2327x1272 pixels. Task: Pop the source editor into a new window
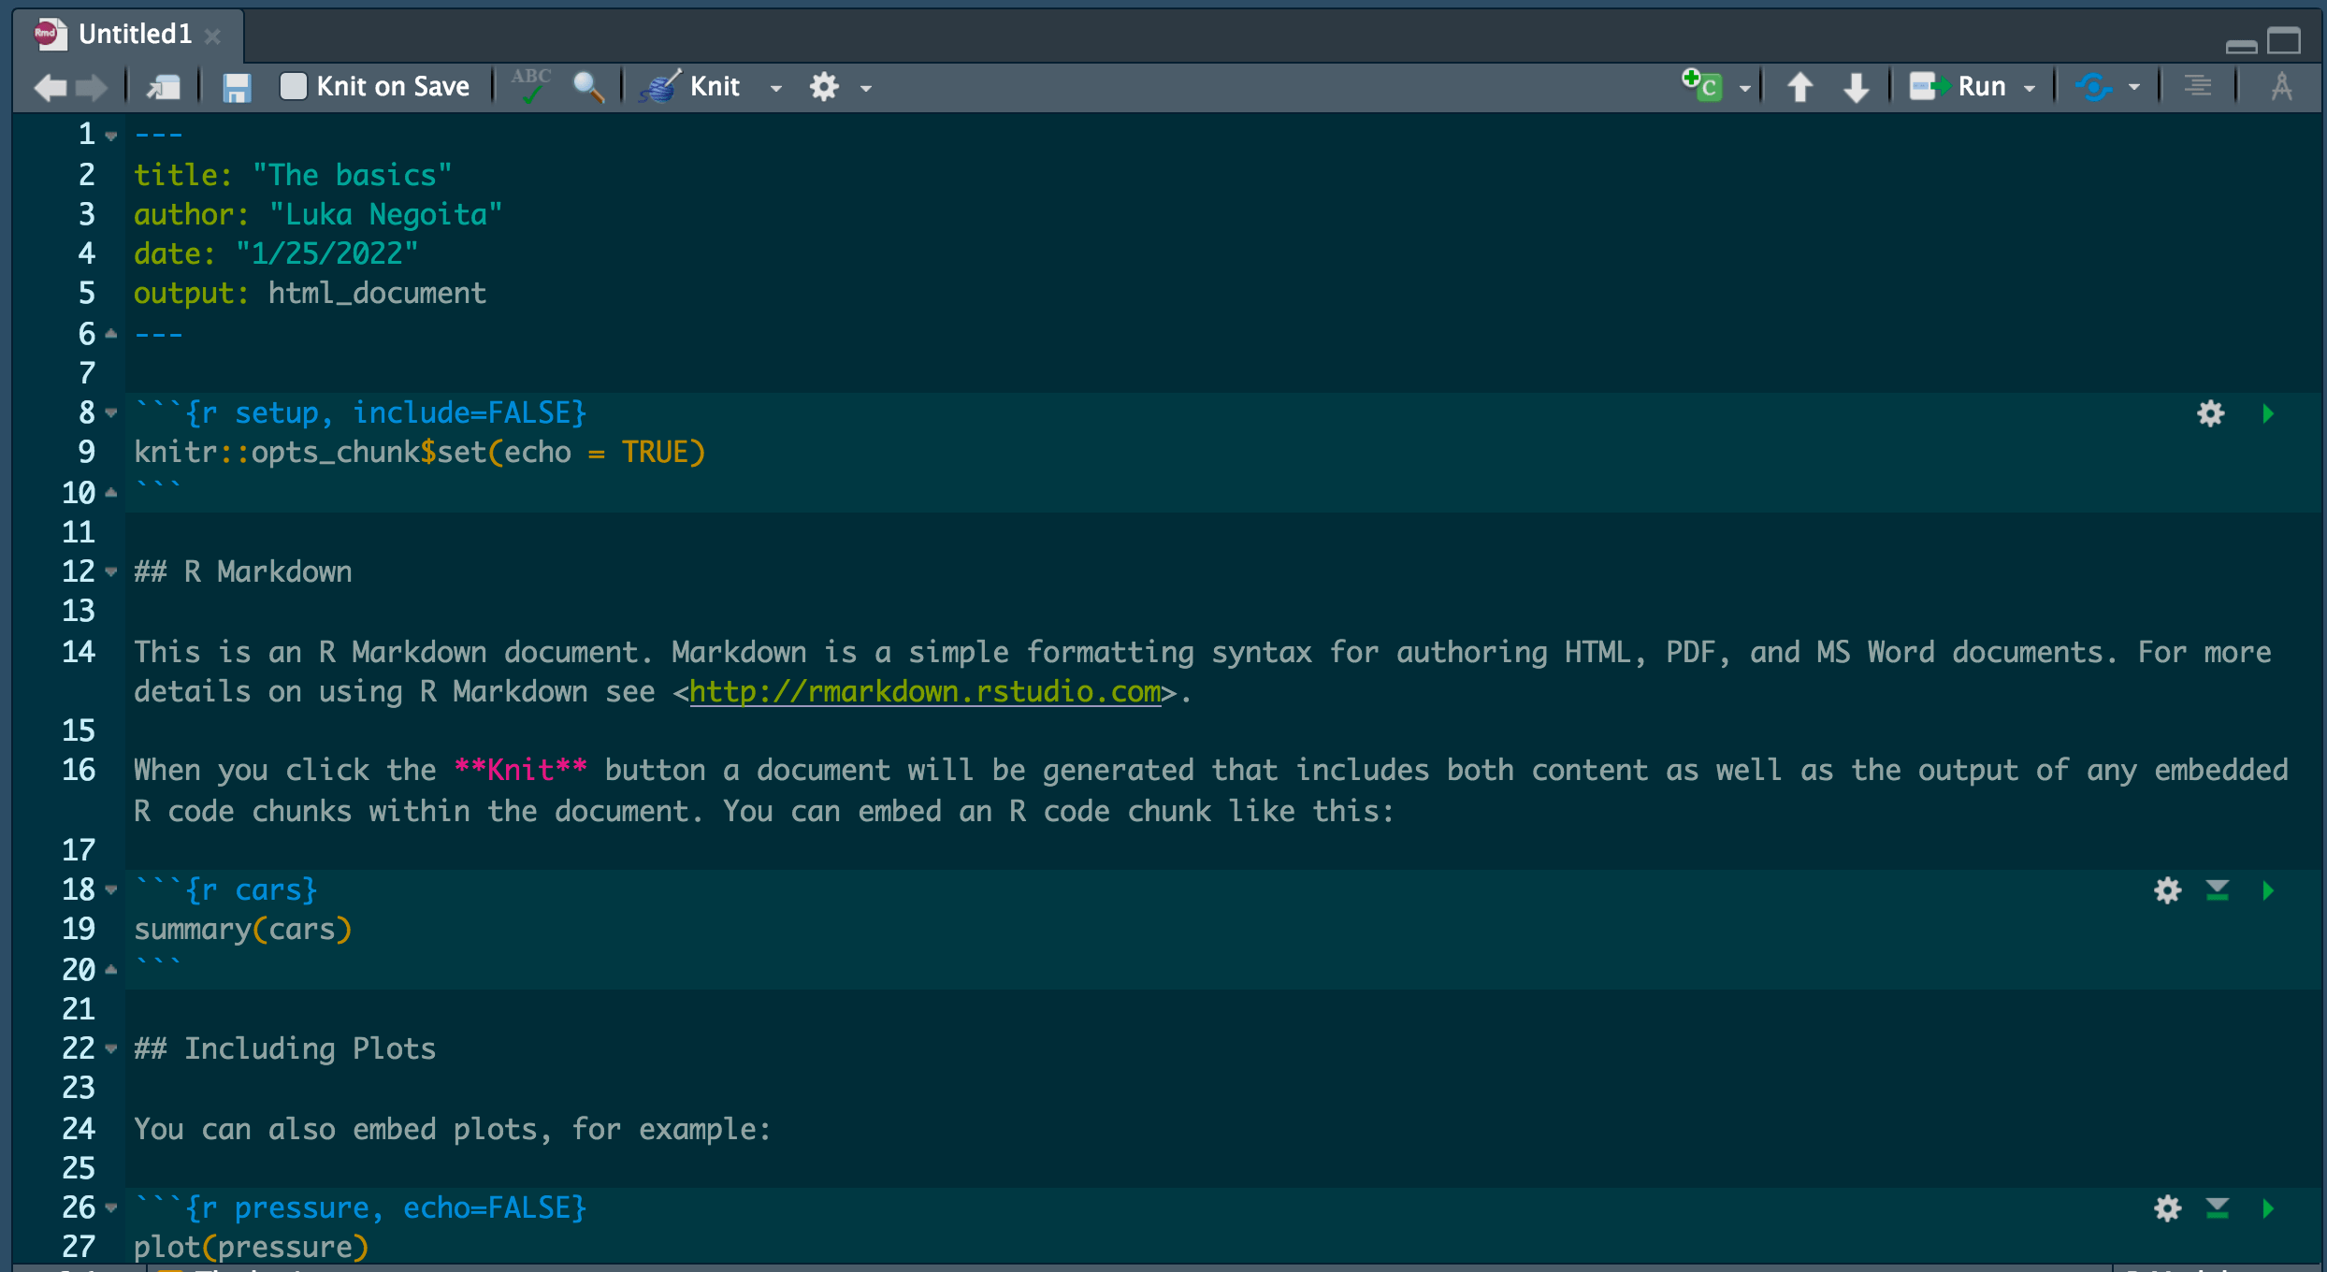pos(164,86)
